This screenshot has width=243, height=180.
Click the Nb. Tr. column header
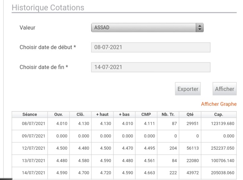(x=168, y=115)
